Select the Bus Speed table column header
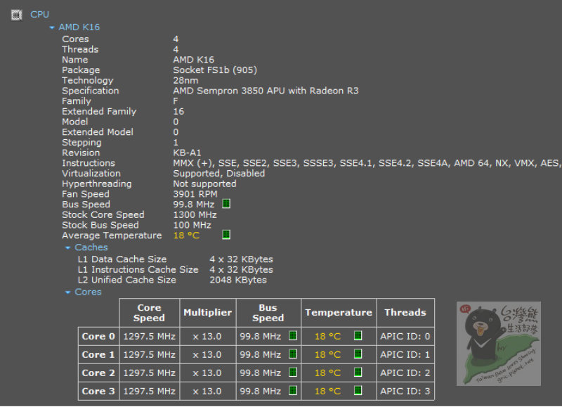 point(268,313)
